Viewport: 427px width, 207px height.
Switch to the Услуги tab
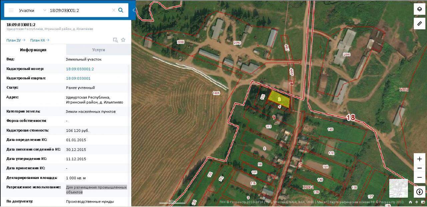pyautogui.click(x=99, y=50)
